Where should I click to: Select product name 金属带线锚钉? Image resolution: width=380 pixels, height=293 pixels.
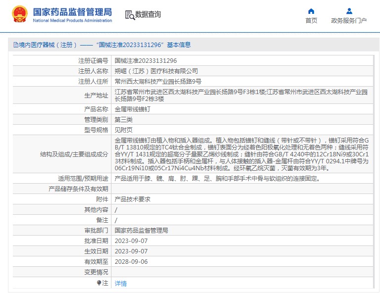[x=133, y=109]
